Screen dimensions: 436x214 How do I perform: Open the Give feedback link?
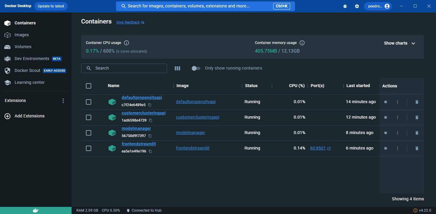(128, 22)
